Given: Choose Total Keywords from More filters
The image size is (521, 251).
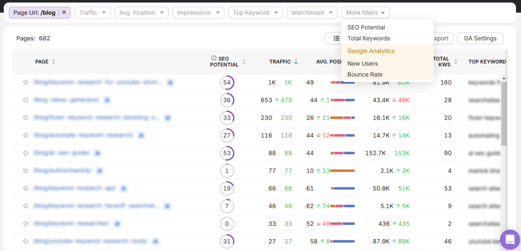Looking at the screenshot, I should pyautogui.click(x=368, y=39).
